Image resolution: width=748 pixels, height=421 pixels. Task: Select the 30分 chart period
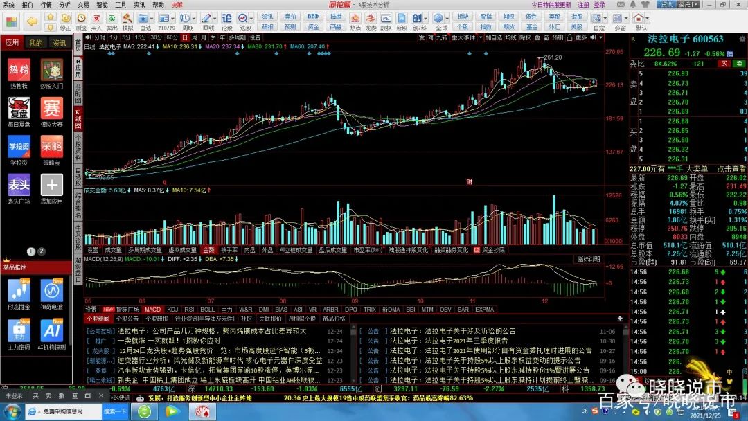click(x=156, y=37)
